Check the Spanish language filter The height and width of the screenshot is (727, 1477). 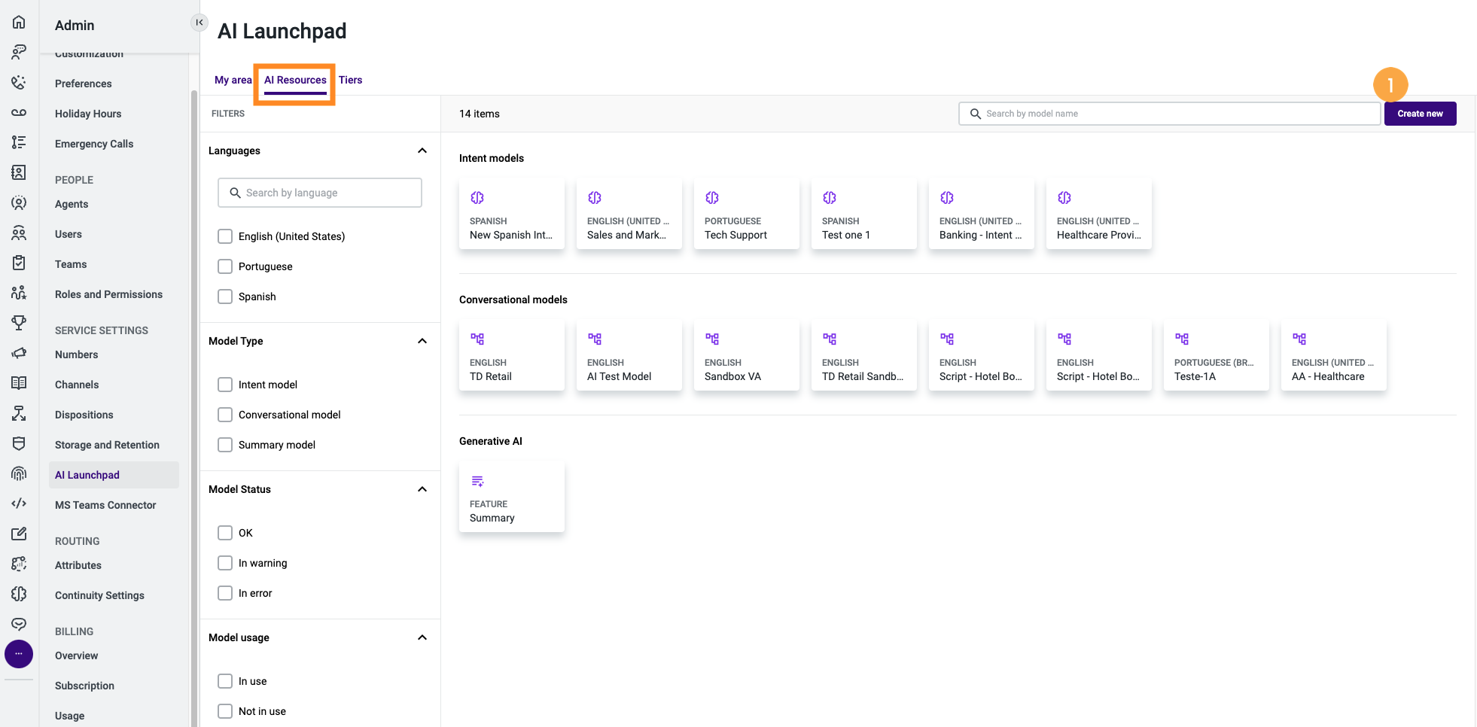coord(224,296)
